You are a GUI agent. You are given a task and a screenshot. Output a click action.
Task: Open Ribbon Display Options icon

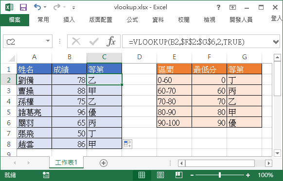point(232,7)
